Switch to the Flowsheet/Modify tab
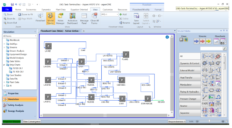Screen dimensions: 232x128 141,10
